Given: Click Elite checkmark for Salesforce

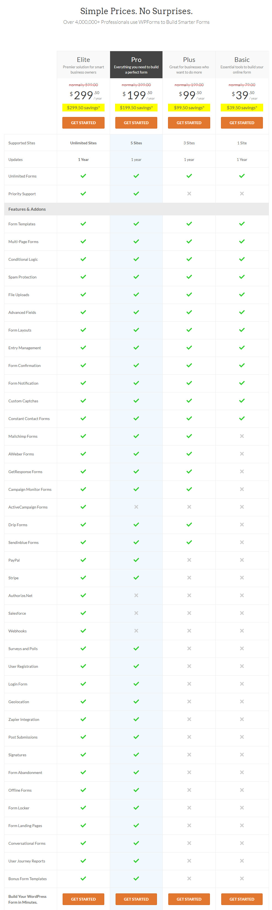Looking at the screenshot, I should 83,613.
